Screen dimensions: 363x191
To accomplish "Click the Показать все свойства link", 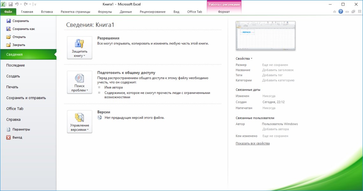I will (253, 144).
